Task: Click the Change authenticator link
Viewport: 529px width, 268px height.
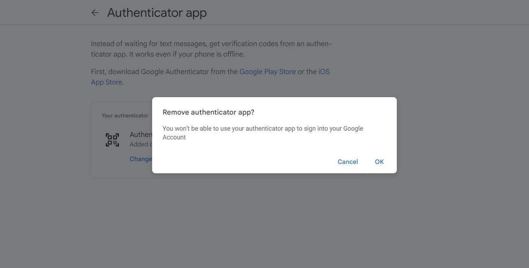Action: [x=141, y=159]
